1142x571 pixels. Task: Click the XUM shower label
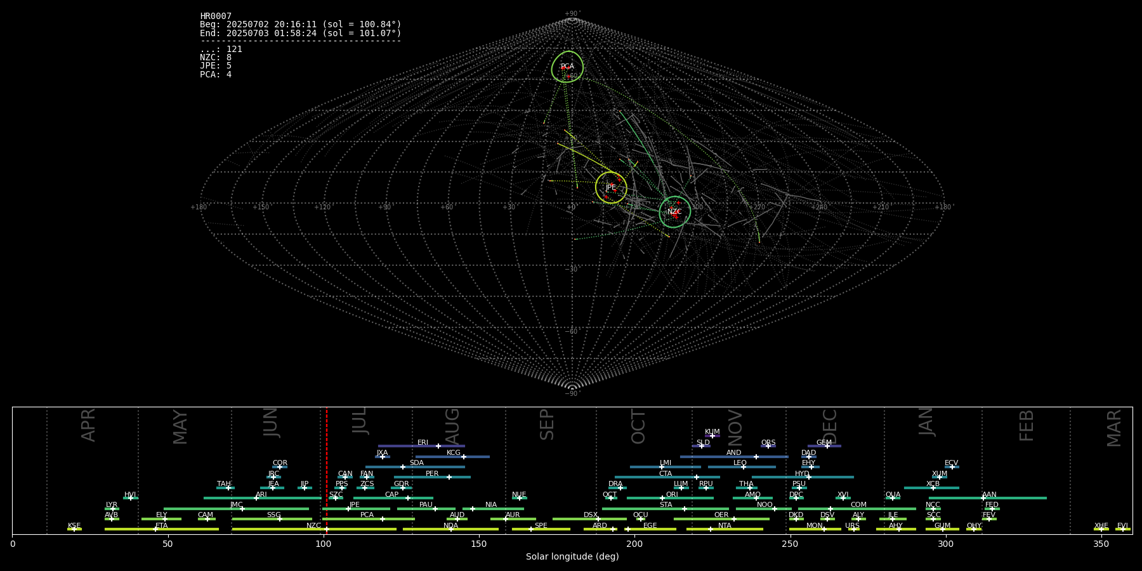tap(940, 474)
